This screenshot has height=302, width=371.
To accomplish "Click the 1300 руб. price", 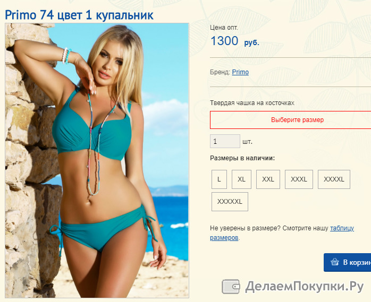I will tap(235, 41).
